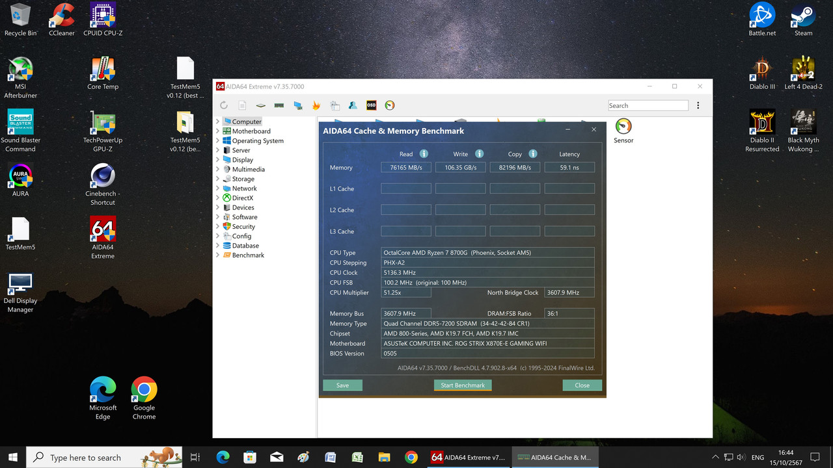Click the Report page icon in AIDA64 toolbar
Screen dimensions: 833x468
[242, 105]
